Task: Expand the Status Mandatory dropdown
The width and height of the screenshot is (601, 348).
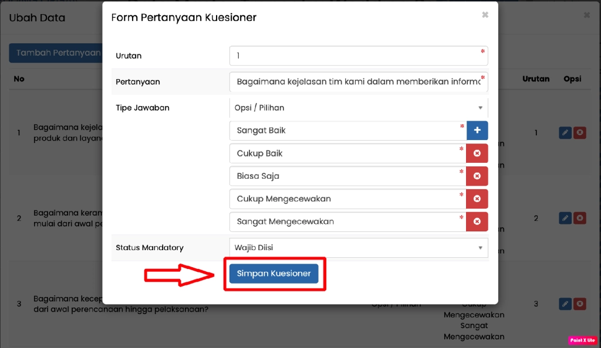Action: tap(358, 247)
